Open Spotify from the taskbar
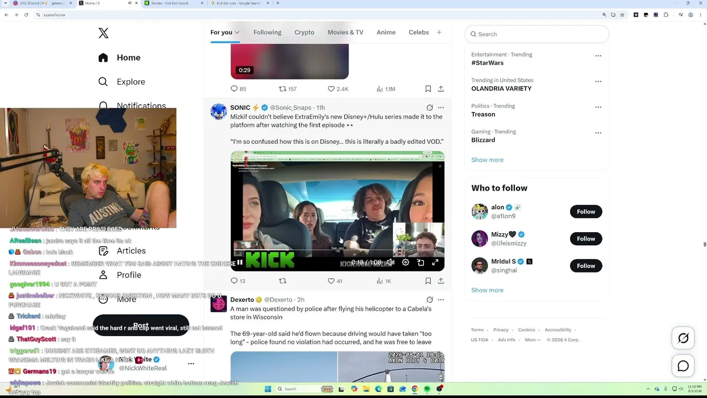Viewport: 707px width, 398px height. pyautogui.click(x=427, y=389)
